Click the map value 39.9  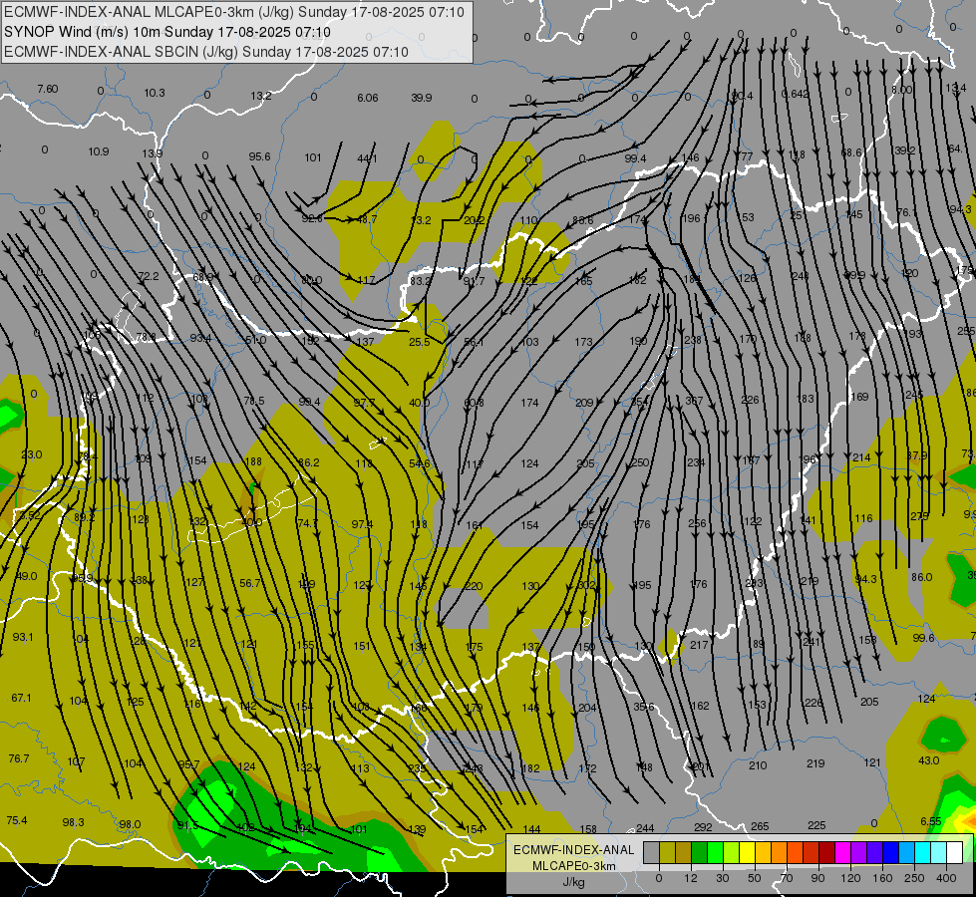pos(422,98)
